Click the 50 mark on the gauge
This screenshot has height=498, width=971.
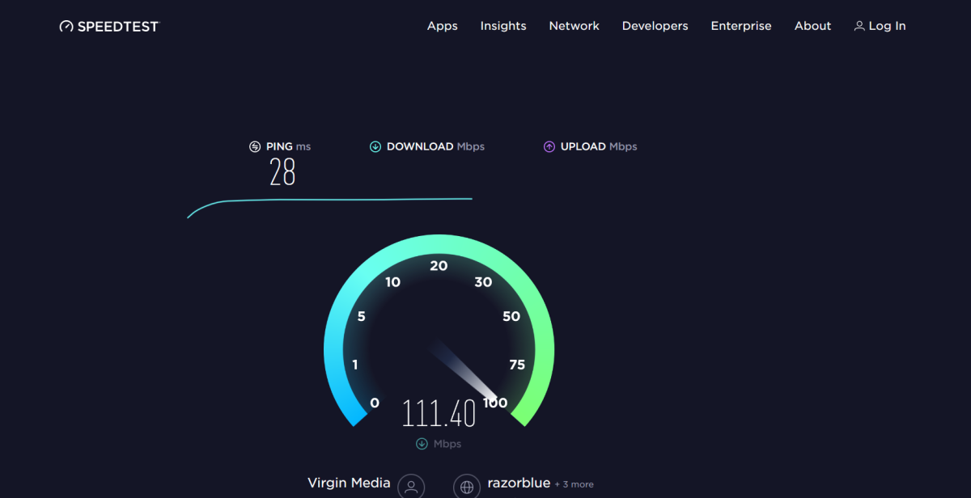coord(511,316)
